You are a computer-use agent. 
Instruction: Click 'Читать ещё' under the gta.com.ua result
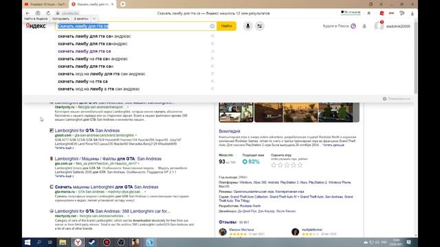(x=64, y=176)
